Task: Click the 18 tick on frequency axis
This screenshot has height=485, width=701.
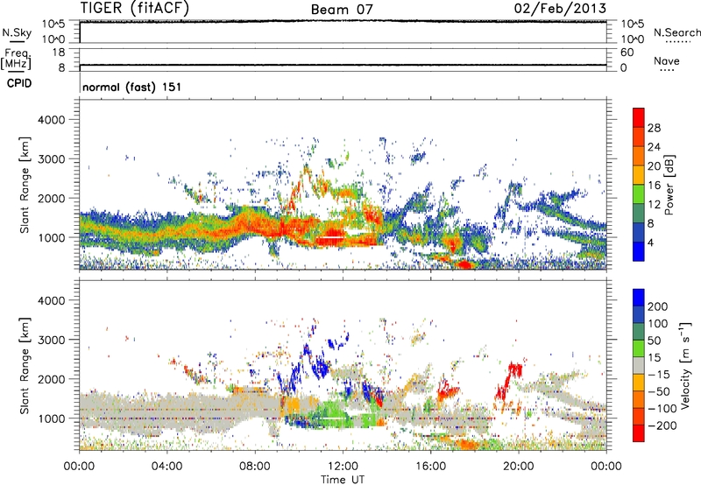Action: [59, 53]
